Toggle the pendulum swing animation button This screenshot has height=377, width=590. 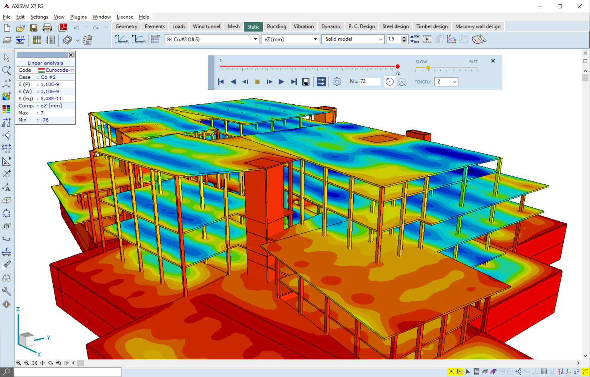[402, 82]
